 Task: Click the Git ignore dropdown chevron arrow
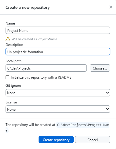(x=108, y=93)
